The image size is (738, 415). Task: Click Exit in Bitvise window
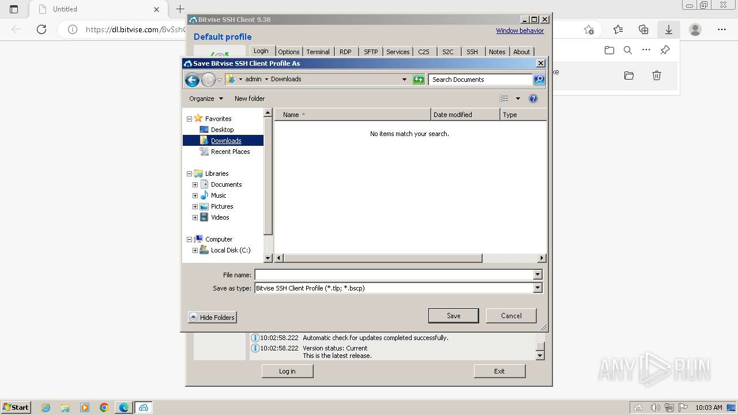499,371
